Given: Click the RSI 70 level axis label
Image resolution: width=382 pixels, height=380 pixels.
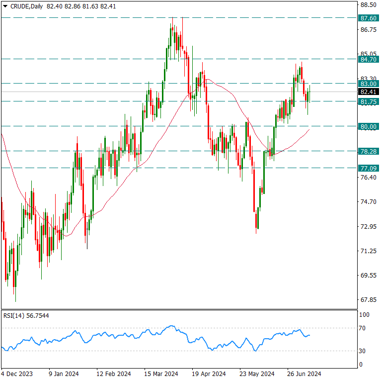Looking at the screenshot, I should click(x=362, y=328).
